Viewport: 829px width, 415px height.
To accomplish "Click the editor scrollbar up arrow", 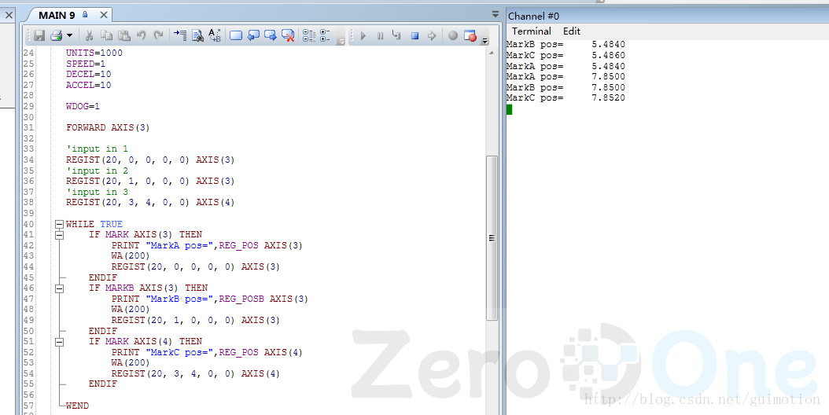I will [x=492, y=53].
